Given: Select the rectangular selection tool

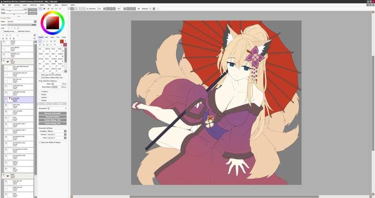Looking at the screenshot, I should click(x=40, y=41).
